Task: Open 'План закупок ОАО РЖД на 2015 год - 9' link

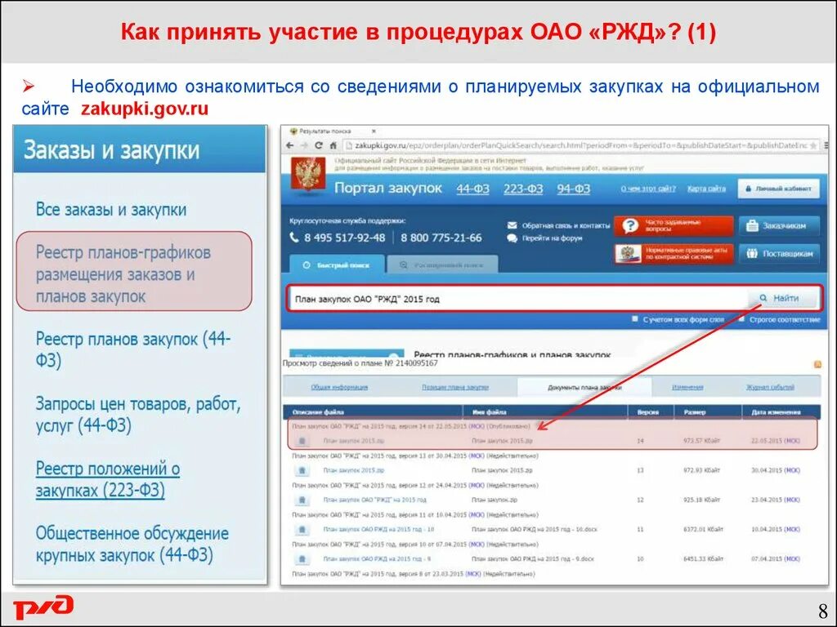Action: tap(377, 559)
